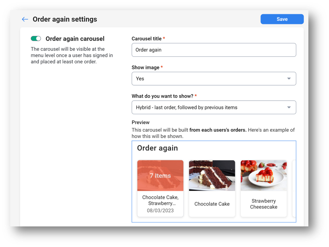This screenshot has height=247, width=329.
Task: Click the Order again settings heading
Action: (x=65, y=19)
